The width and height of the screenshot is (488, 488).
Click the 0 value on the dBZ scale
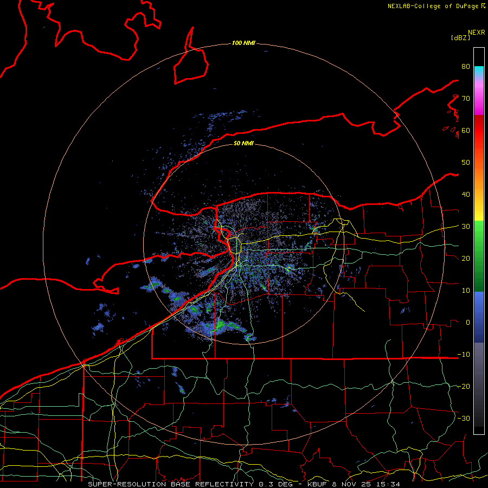point(468,323)
